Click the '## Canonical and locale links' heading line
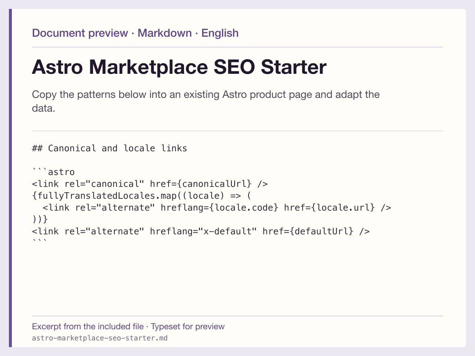475x356 pixels. point(109,148)
